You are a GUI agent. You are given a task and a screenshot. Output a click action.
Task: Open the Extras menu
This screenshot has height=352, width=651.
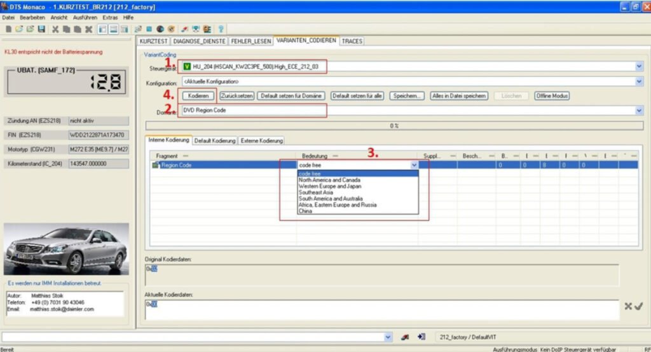[110, 17]
